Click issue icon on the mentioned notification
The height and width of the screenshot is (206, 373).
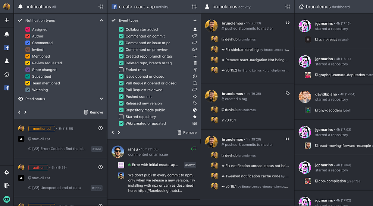point(100,128)
